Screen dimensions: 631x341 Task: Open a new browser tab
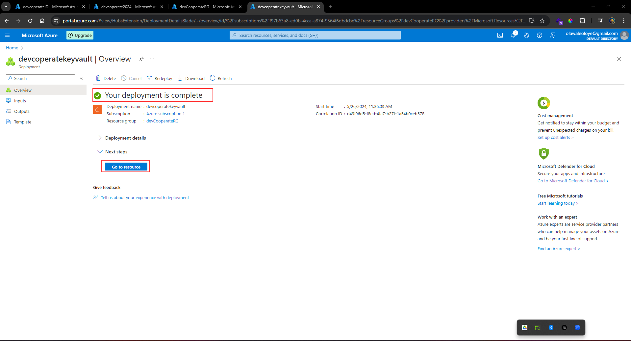[330, 7]
